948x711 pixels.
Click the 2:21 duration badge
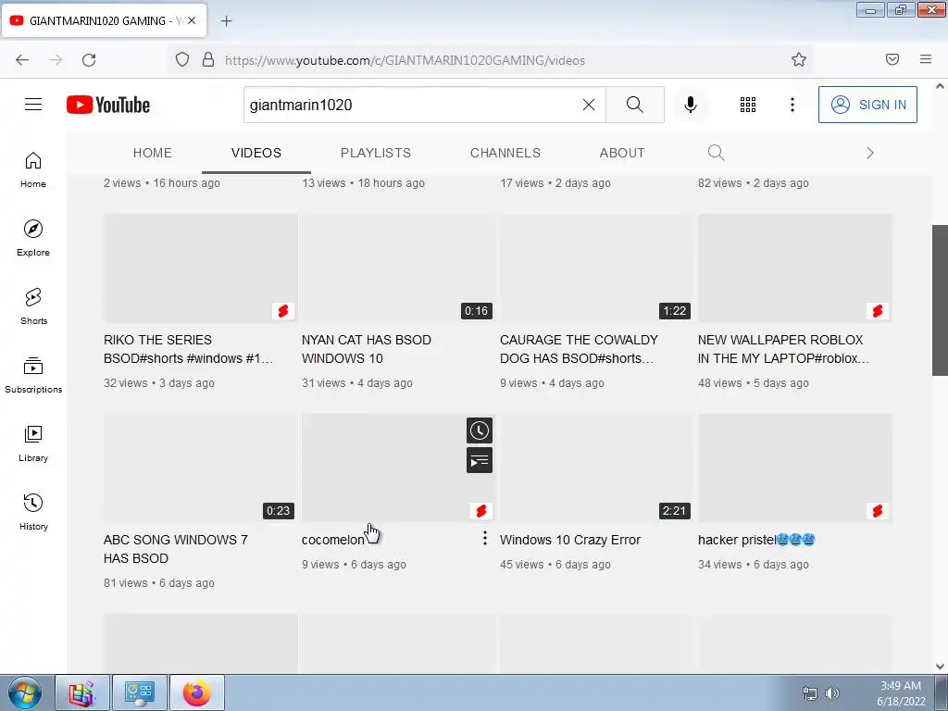coord(674,511)
